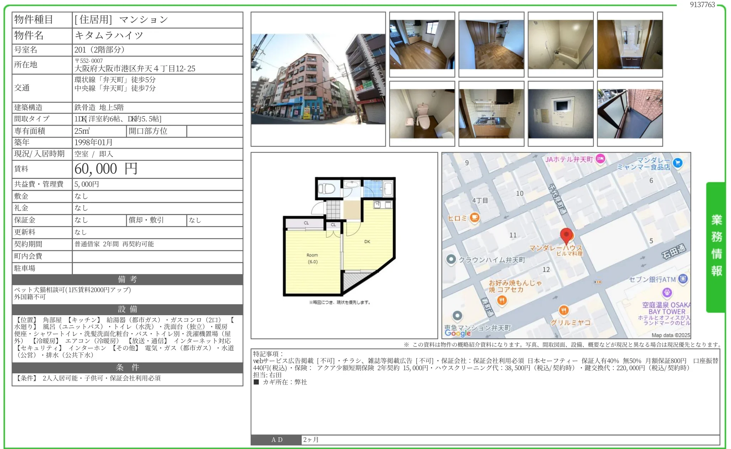Click the Google logo on map
The height and width of the screenshot is (449, 731).
pos(458,333)
